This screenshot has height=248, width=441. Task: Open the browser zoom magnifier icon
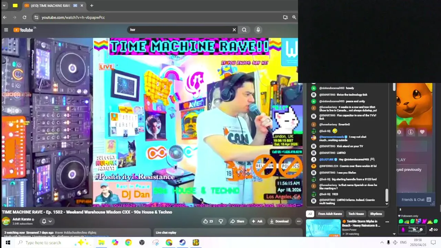pyautogui.click(x=294, y=17)
